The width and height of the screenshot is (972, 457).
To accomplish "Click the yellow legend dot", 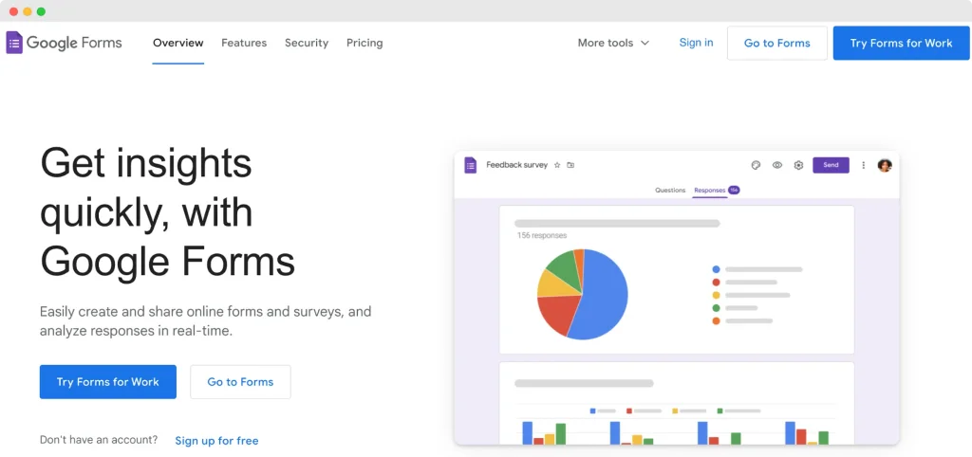I will [x=716, y=296].
